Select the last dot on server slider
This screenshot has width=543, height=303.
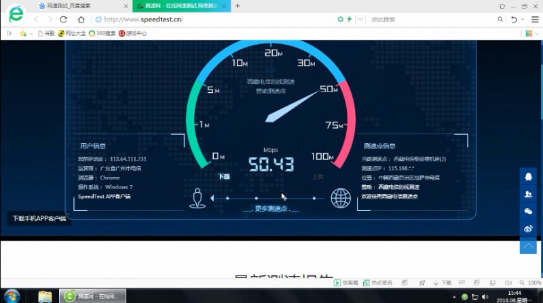coord(314,198)
